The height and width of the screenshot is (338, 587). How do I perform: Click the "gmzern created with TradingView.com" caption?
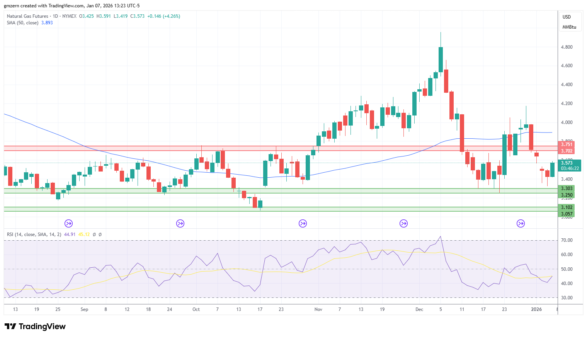(44, 6)
